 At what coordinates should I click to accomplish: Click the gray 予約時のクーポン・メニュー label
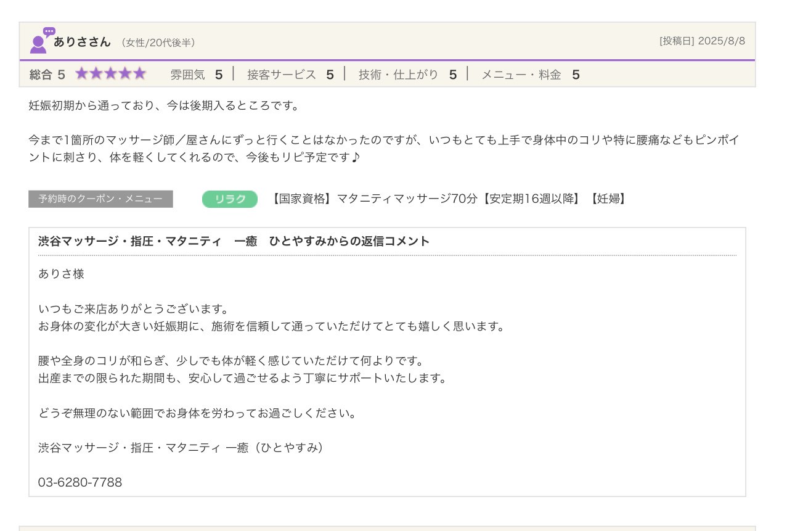tap(100, 199)
